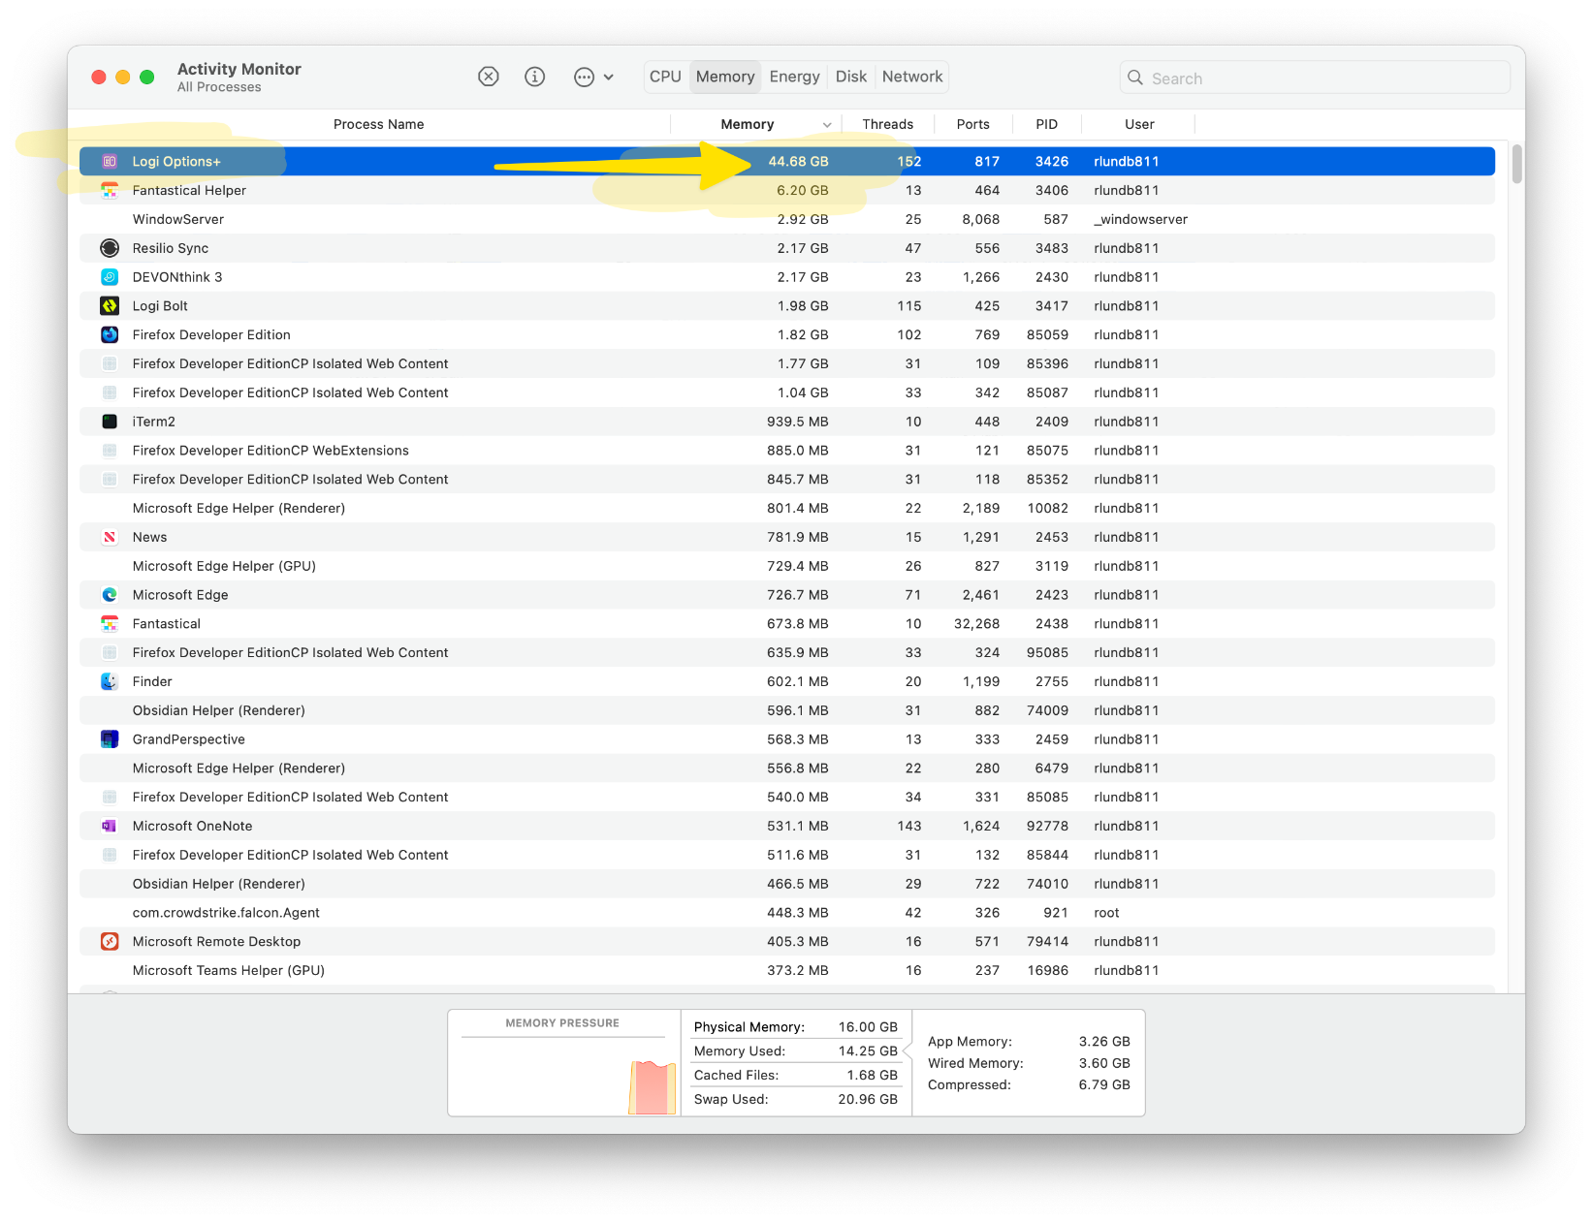Screen dimensions: 1593x1223
Task: Click the iTerm2 icon
Action: [x=110, y=422]
